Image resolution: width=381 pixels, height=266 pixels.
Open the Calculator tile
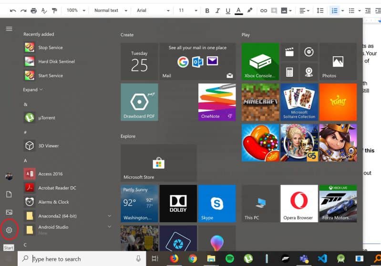[x=289, y=72]
